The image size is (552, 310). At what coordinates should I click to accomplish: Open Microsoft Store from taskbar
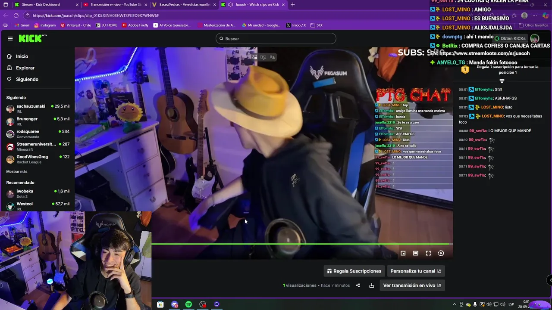[160, 304]
